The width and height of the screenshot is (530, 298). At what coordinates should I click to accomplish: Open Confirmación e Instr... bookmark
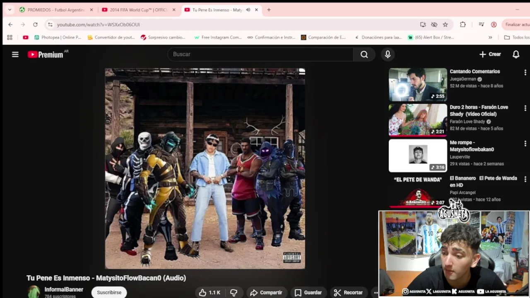click(271, 37)
